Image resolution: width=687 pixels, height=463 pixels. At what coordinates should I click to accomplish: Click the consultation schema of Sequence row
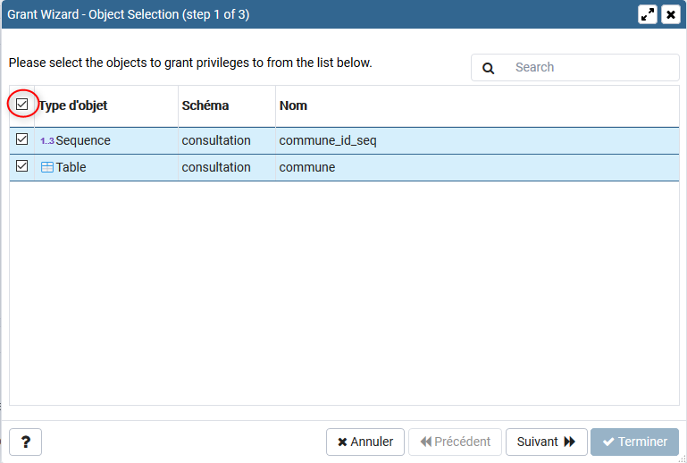point(216,140)
